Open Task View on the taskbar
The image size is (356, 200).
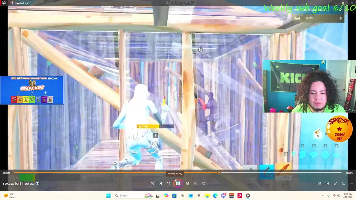[158, 196]
